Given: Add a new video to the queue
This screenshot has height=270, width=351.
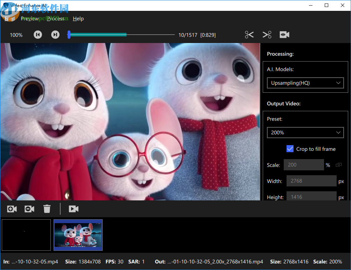Looking at the screenshot, I should coord(12,209).
